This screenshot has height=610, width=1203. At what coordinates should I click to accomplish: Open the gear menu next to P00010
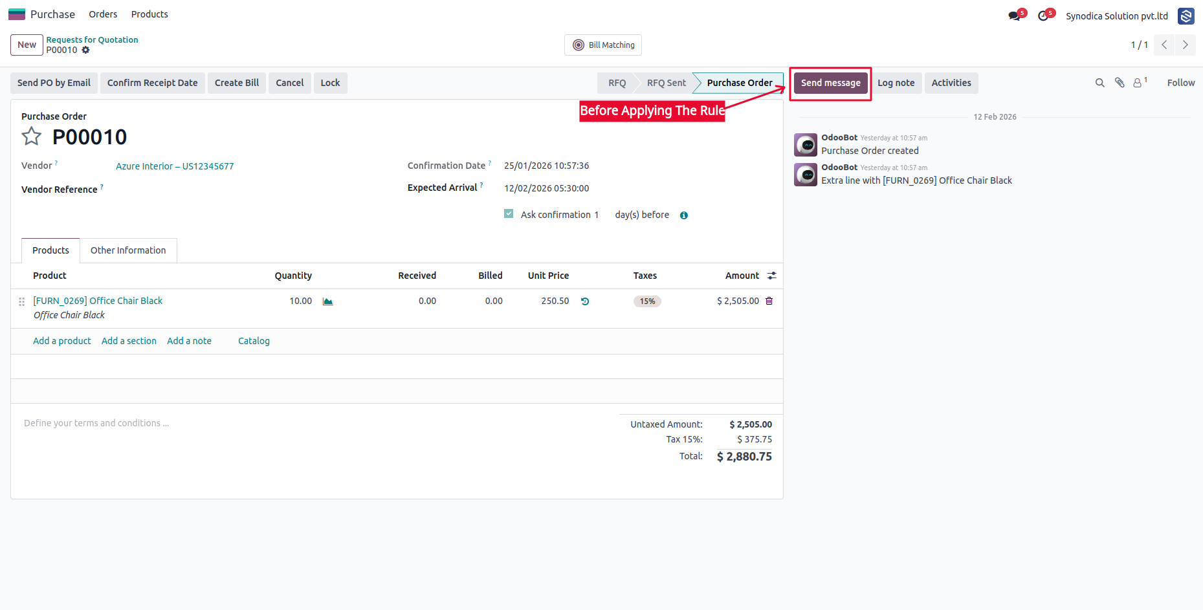85,50
